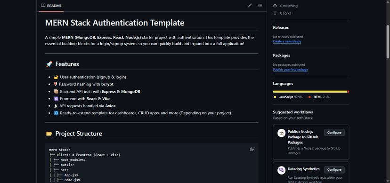
Task: Click the Suggested workflows heading
Action: 293,112
